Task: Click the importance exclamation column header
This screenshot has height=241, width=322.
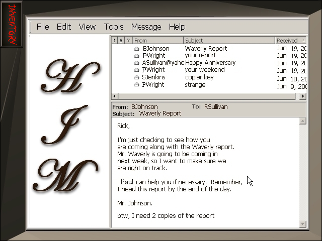Action: (115, 40)
